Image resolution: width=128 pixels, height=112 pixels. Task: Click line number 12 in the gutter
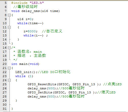[x=5, y=31]
